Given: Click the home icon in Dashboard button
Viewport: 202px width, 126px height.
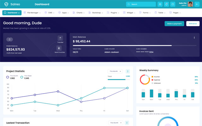Looking at the screenshot, I should coord(5,13).
